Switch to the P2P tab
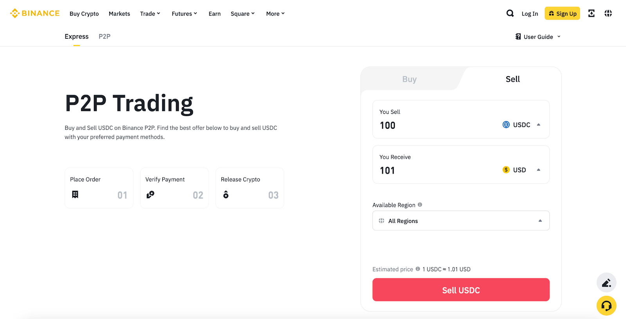 click(x=104, y=36)
